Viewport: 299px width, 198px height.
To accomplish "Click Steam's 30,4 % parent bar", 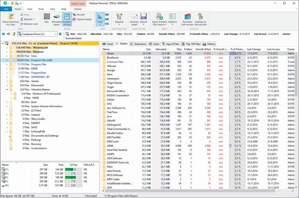I will (237, 53).
